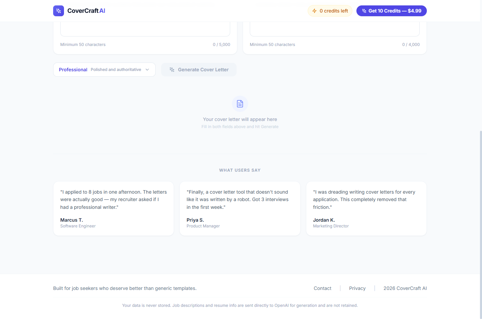This screenshot has height=319, width=482.
Task: Select Marcus T. testimonial card
Action: 113,208
